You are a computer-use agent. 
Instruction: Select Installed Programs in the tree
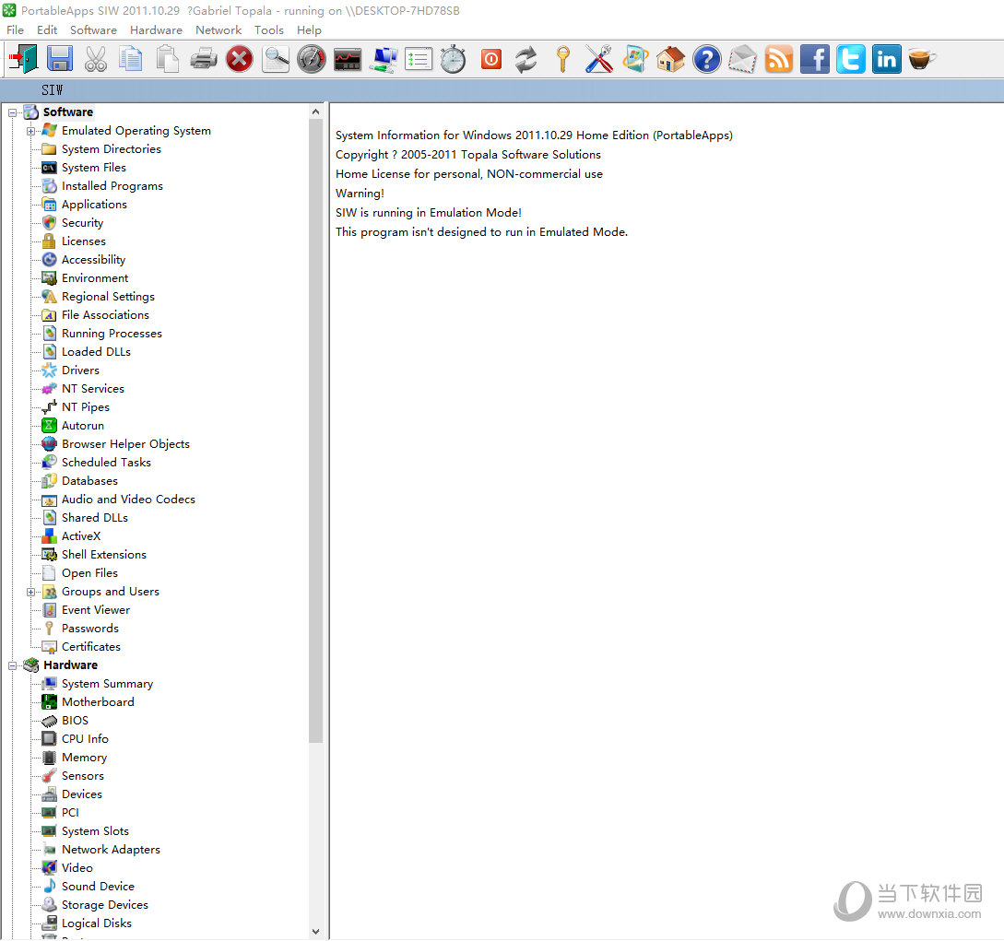pyautogui.click(x=112, y=186)
